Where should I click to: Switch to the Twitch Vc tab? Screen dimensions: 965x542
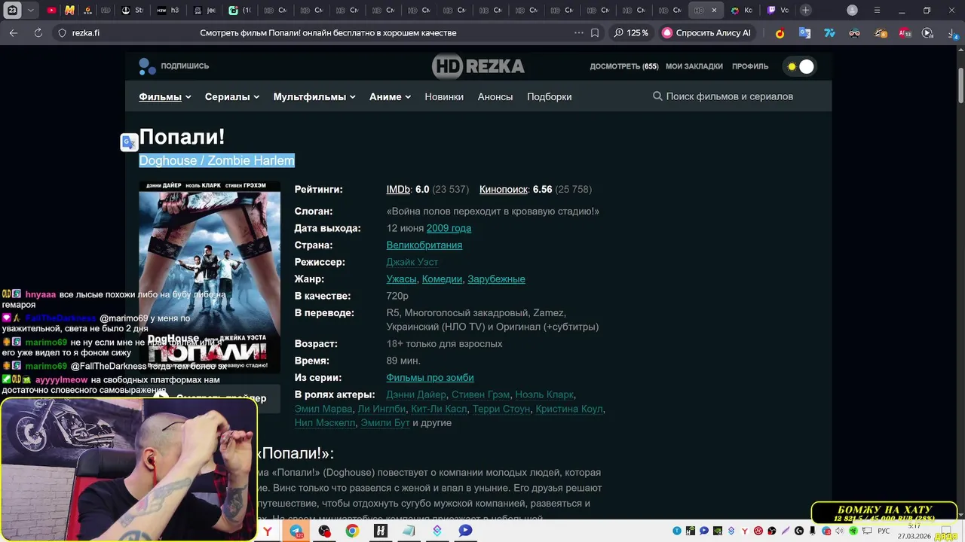tap(778, 11)
